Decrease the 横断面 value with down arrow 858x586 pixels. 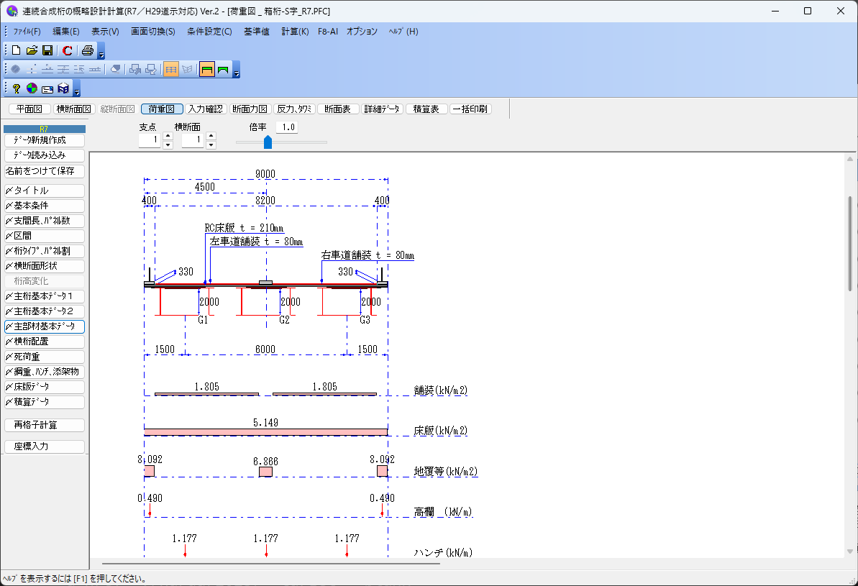[211, 145]
